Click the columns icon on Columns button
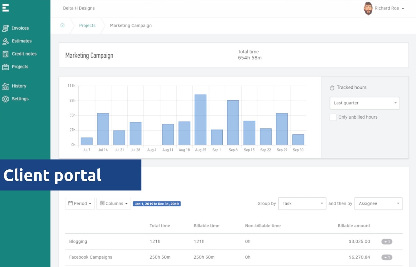The width and height of the screenshot is (416, 267). pos(102,203)
